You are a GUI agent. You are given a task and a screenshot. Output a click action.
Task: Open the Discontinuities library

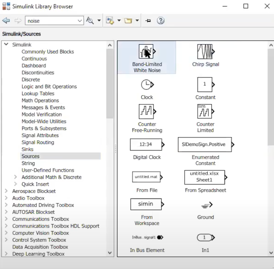coord(38,73)
